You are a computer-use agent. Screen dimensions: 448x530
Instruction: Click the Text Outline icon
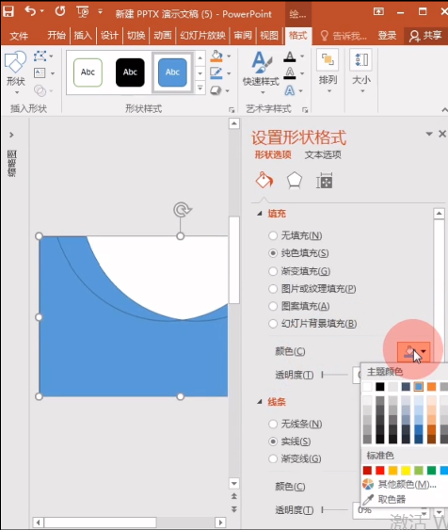click(x=290, y=73)
